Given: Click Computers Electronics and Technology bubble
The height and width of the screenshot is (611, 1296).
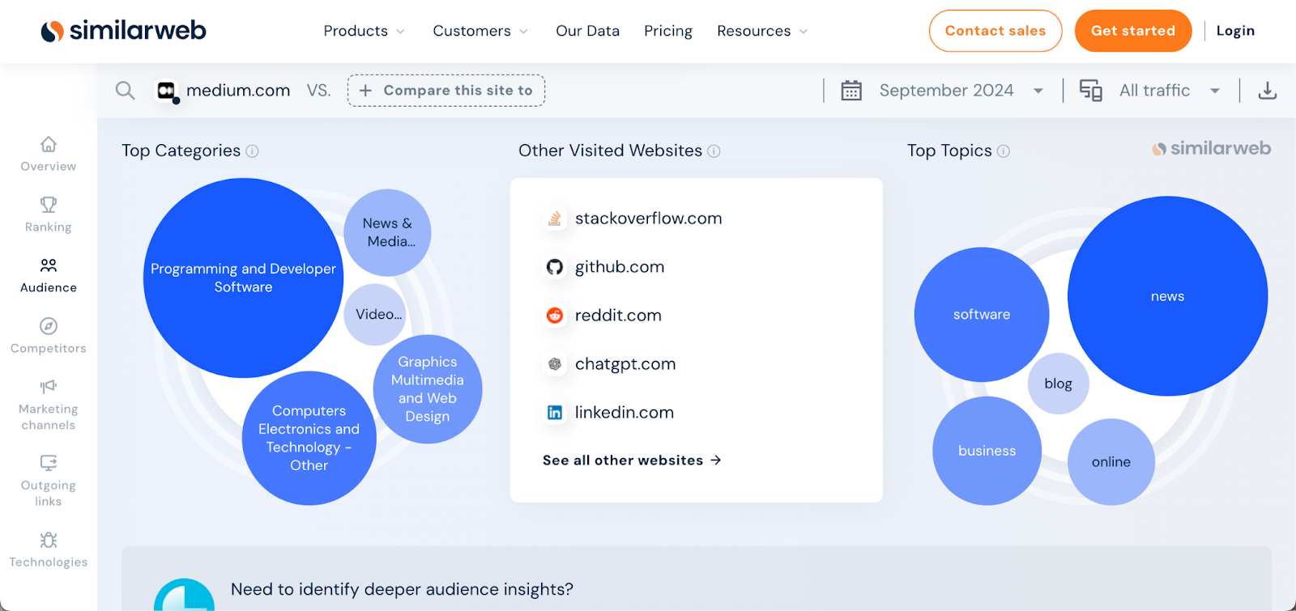Looking at the screenshot, I should pyautogui.click(x=309, y=438).
